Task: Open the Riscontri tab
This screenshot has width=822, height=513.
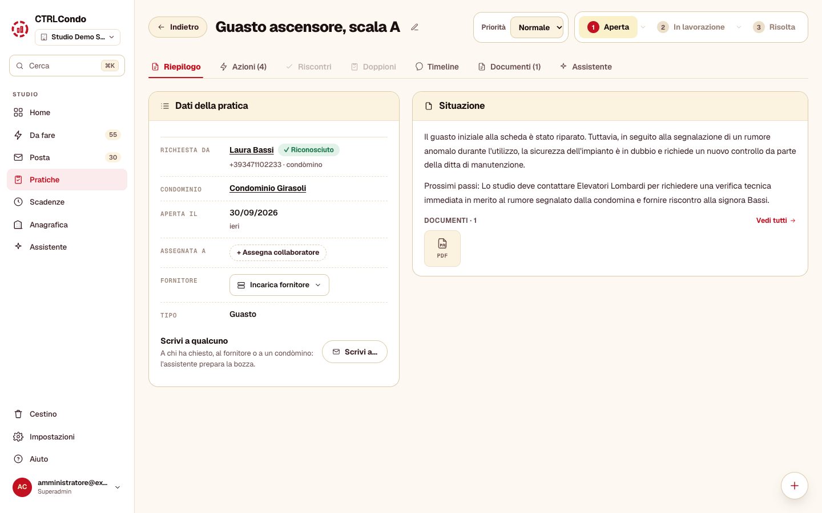Action: tap(308, 67)
